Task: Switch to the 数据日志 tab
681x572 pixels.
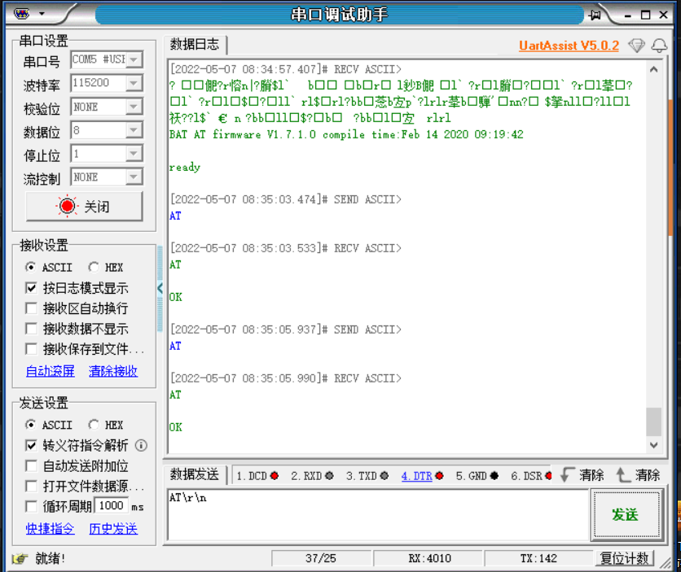Action: pos(195,44)
